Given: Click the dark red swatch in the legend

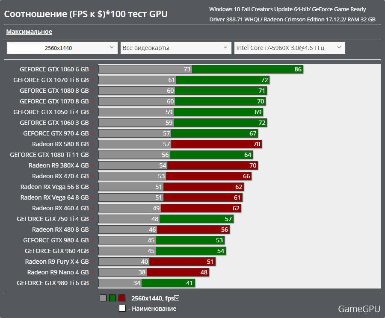Looking at the screenshot, I should (122, 298).
